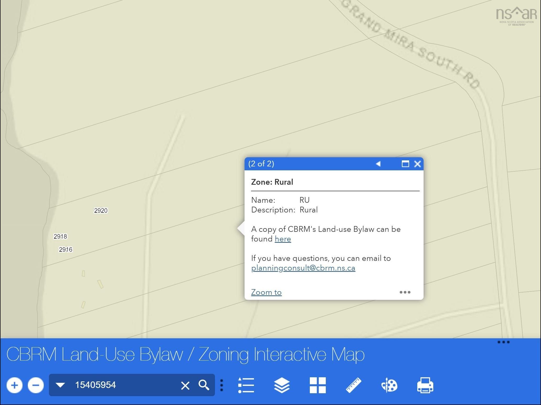Image resolution: width=541 pixels, height=405 pixels.
Task: Click the 'Zoom to' link
Action: [x=266, y=292]
